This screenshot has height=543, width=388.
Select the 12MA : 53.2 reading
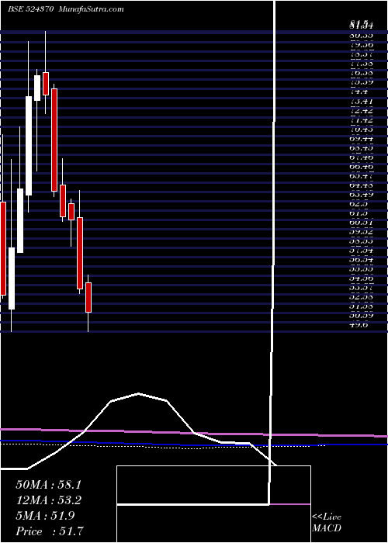48,500
